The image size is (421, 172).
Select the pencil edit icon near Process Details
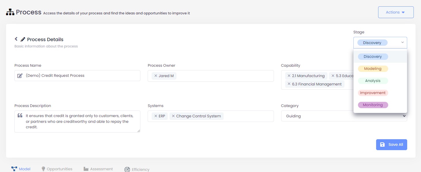tap(23, 39)
